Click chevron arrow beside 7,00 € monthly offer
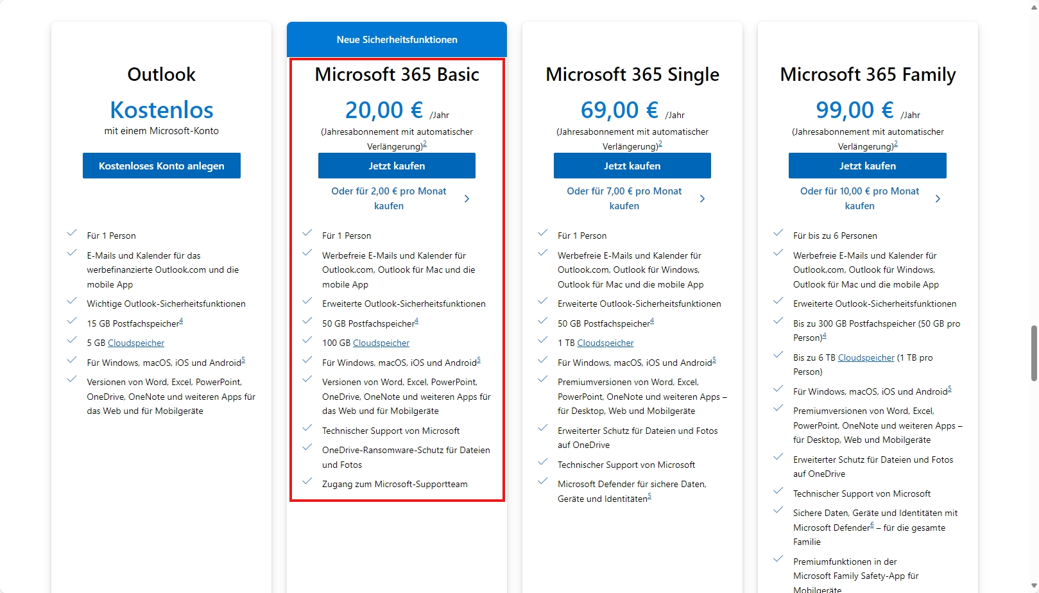Screen dimensions: 1039x593 pyautogui.click(x=702, y=199)
